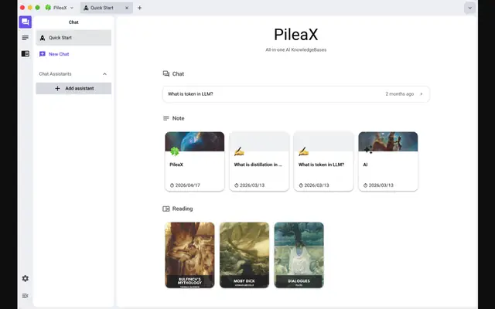Click the Reading heading icon on the start page
Viewport: 495px width, 309px height.
pyautogui.click(x=166, y=209)
